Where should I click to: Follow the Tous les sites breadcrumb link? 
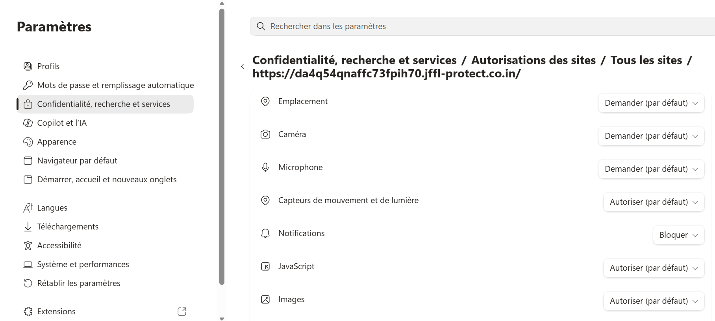click(x=646, y=60)
